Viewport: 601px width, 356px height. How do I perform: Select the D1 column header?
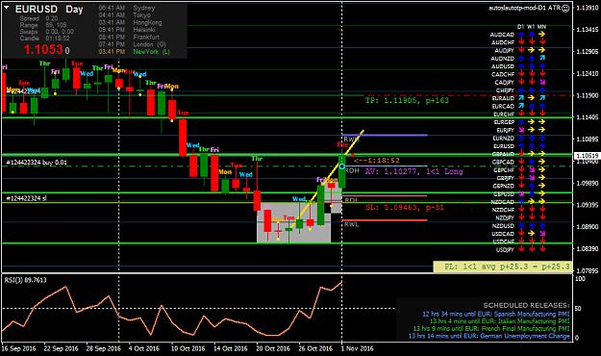coord(520,27)
